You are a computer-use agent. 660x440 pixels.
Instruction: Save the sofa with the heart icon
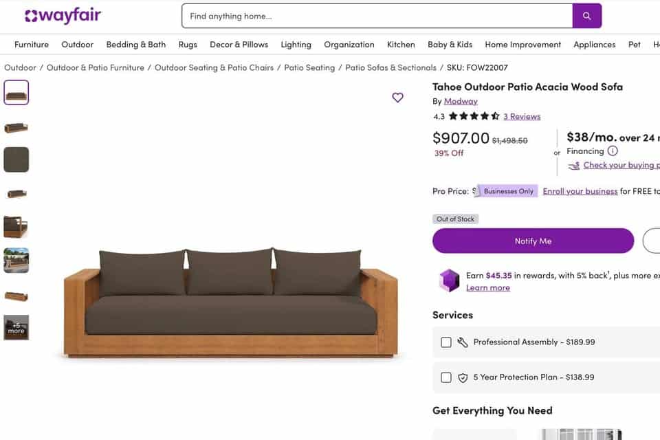398,98
